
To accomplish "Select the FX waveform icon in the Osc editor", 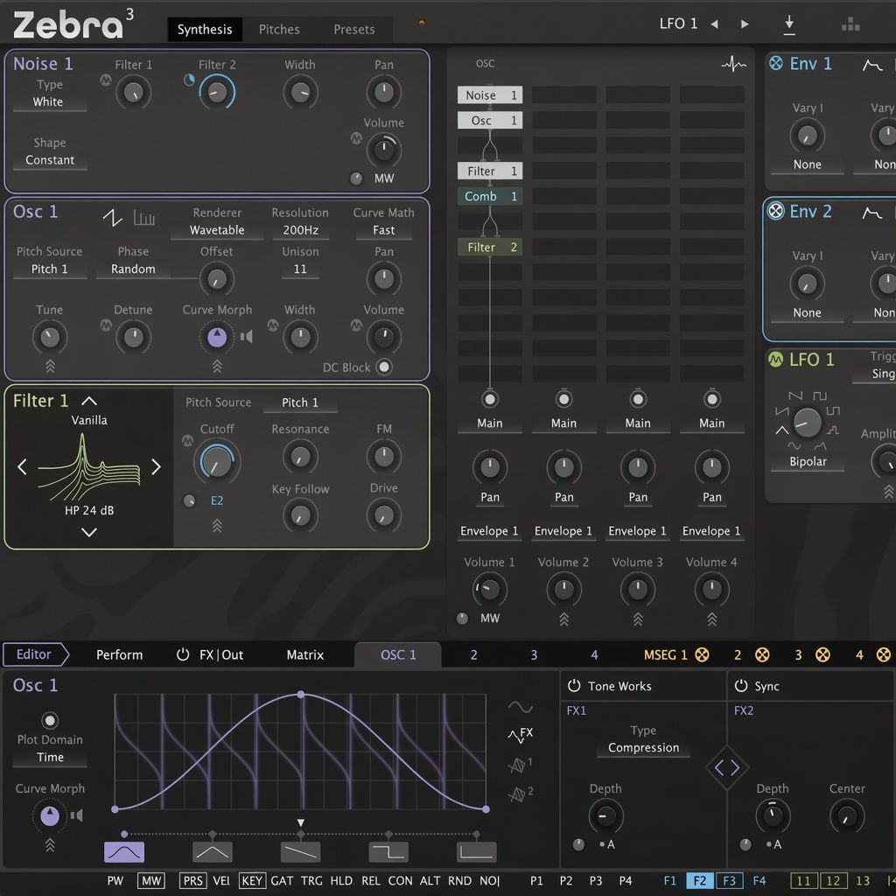I will 520,735.
